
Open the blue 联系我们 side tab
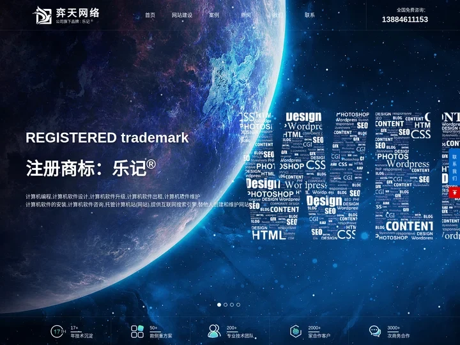[454, 167]
